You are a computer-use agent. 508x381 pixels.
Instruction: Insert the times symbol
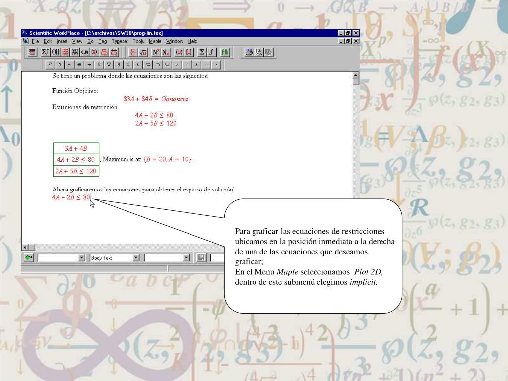click(x=177, y=64)
